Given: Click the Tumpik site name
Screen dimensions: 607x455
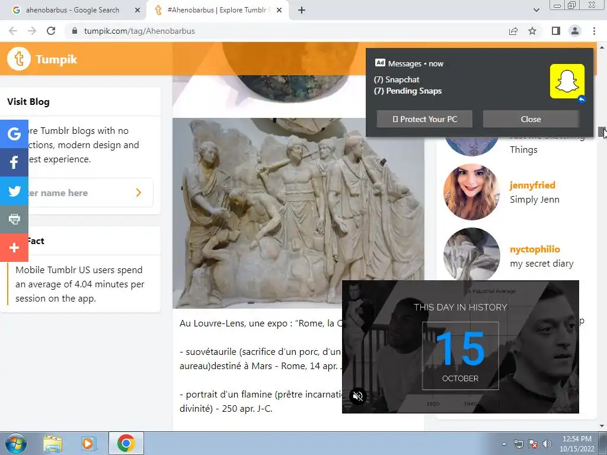Looking at the screenshot, I should pyautogui.click(x=56, y=59).
